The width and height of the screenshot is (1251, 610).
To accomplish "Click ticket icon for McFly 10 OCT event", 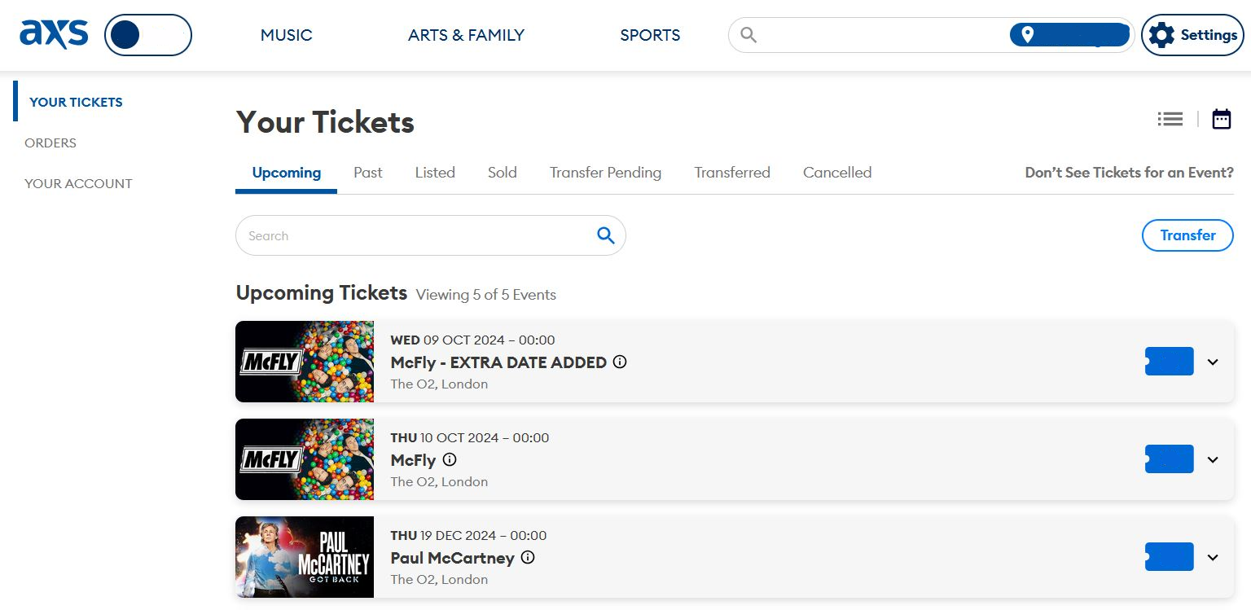I will click(1170, 459).
